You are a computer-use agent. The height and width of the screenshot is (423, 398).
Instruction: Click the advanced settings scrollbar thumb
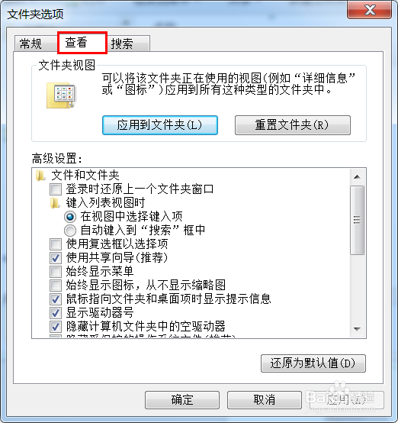(x=357, y=220)
